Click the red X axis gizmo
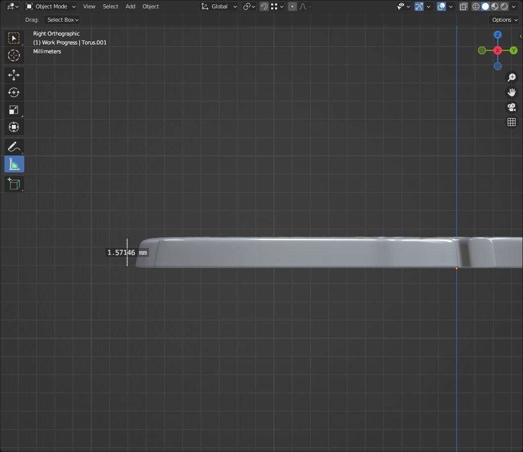 pos(498,50)
